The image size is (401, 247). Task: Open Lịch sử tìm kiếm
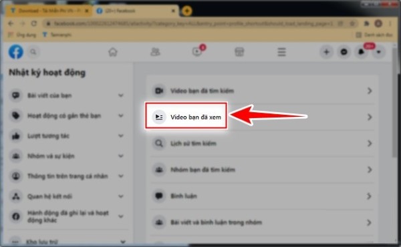pyautogui.click(x=262, y=144)
